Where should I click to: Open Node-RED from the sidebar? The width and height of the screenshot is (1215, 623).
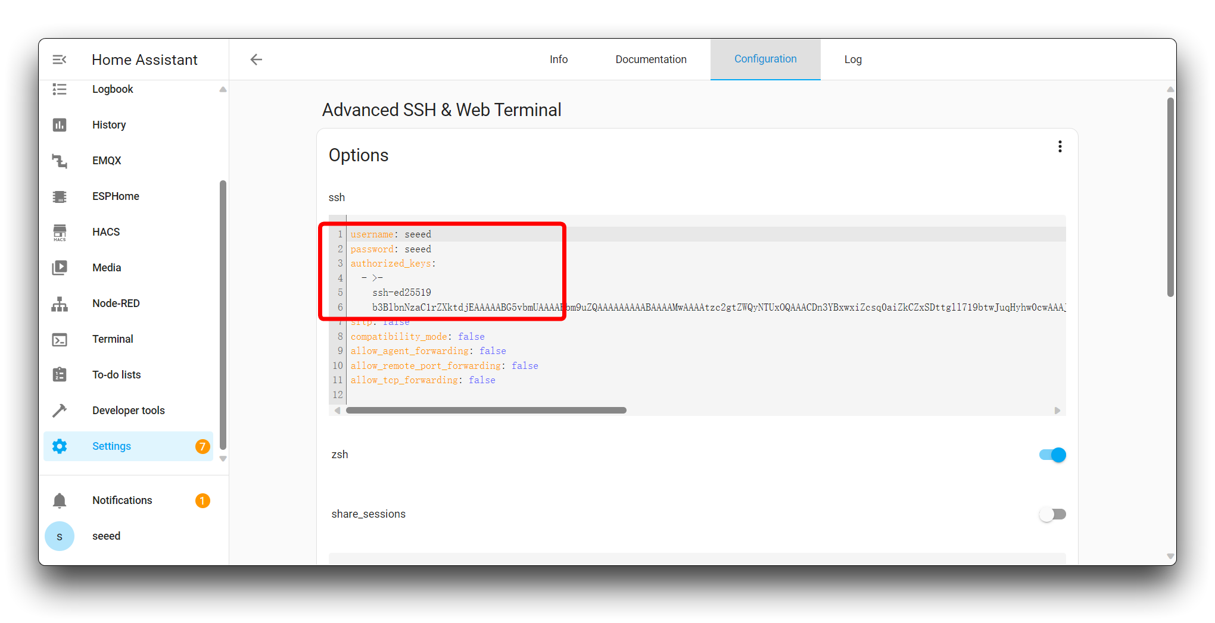[x=128, y=303]
